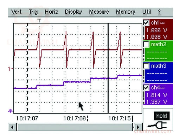
Task: Select the T trigger position marker
Action: click(x=39, y=21)
